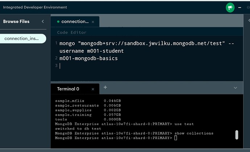This screenshot has width=250, height=152.
Task: Click the Code Editor label
Action: (x=72, y=32)
